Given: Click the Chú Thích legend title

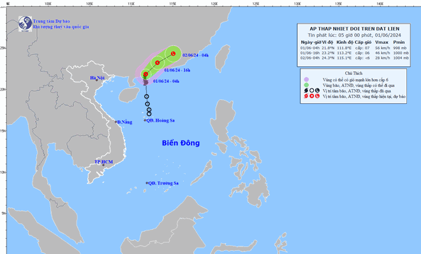Looking at the screenshot, I should pyautogui.click(x=353, y=73).
